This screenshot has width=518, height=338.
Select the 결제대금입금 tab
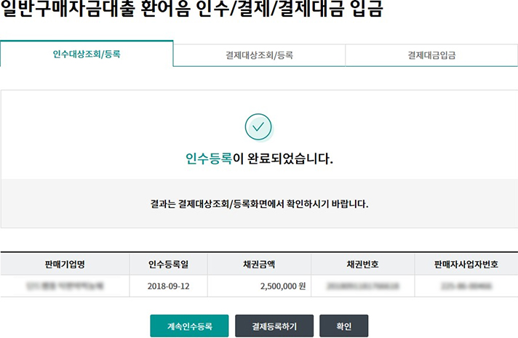(x=431, y=55)
